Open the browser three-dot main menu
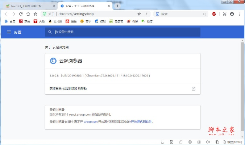The width and height of the screenshot is (245, 145). tap(240, 14)
